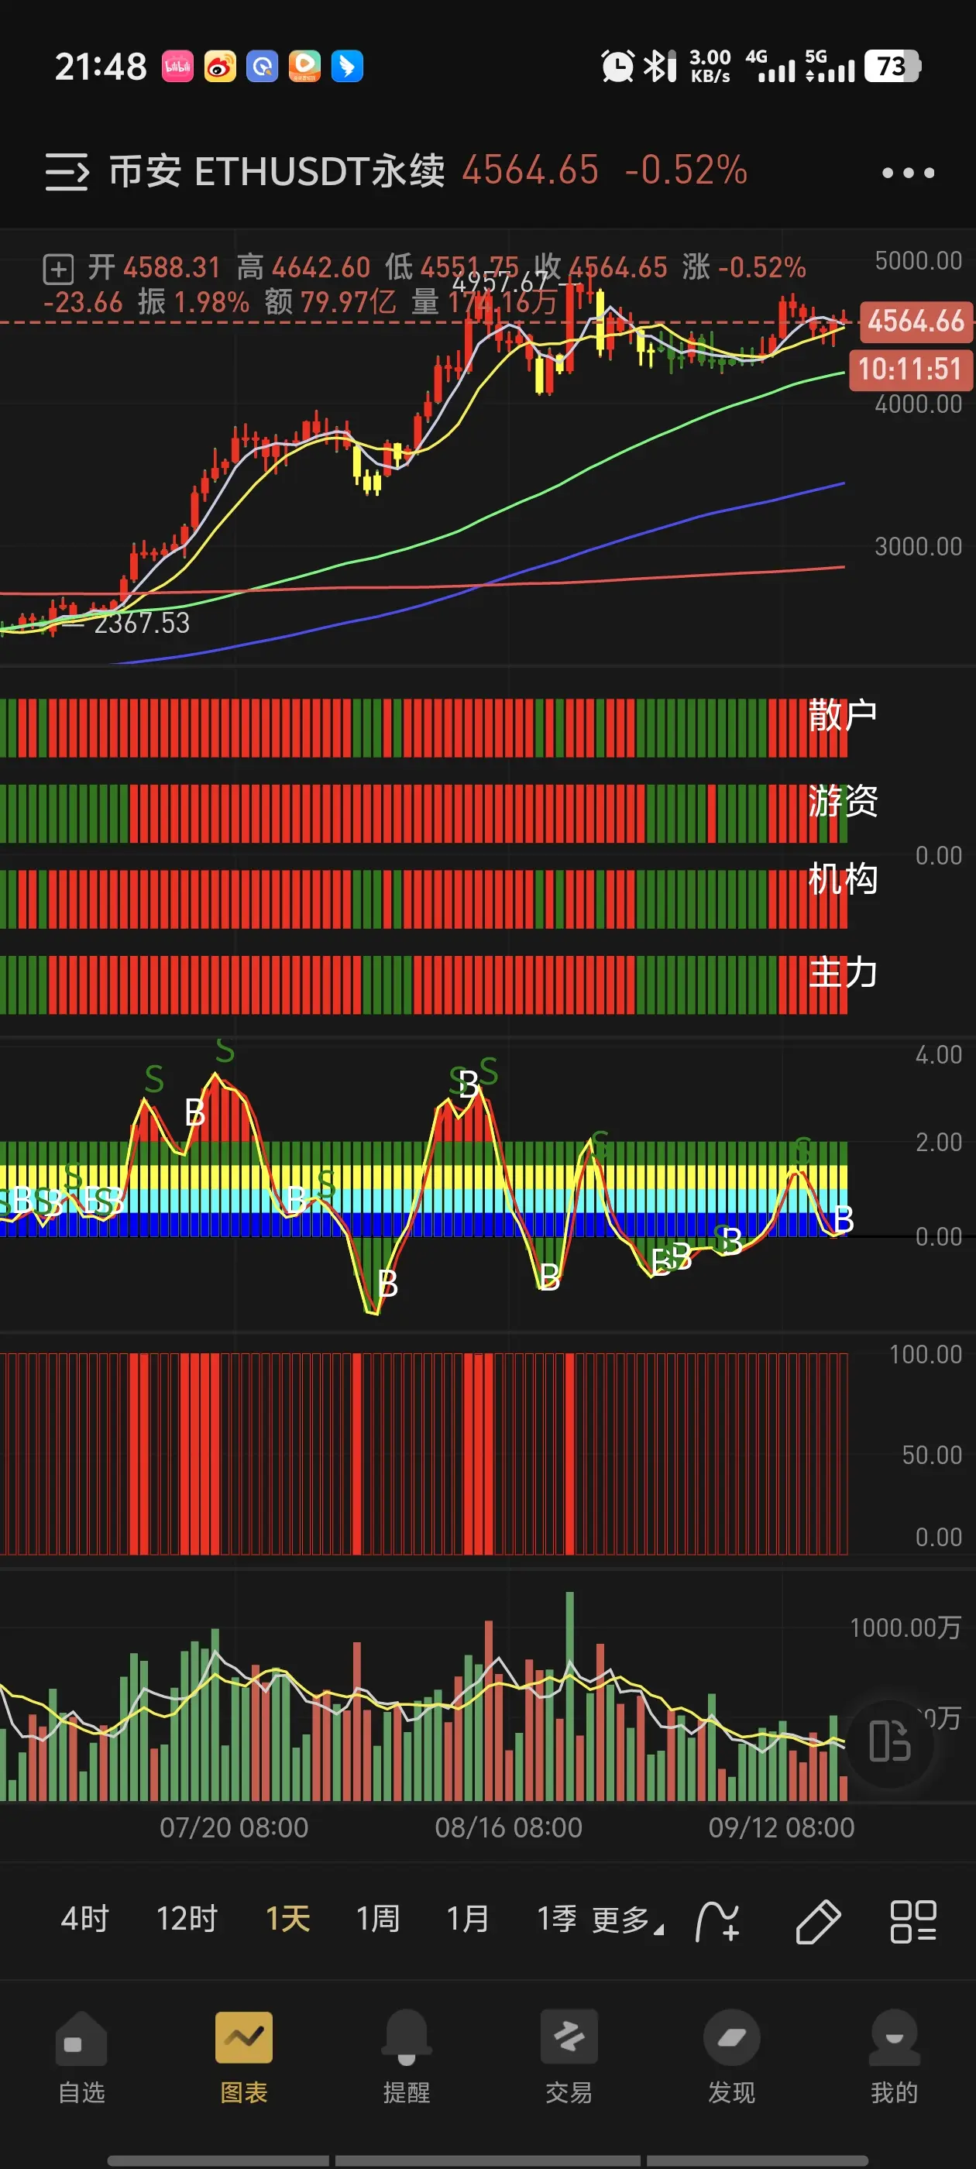Tap the current price tag 4564.66
976x2169 pixels.
916,321
